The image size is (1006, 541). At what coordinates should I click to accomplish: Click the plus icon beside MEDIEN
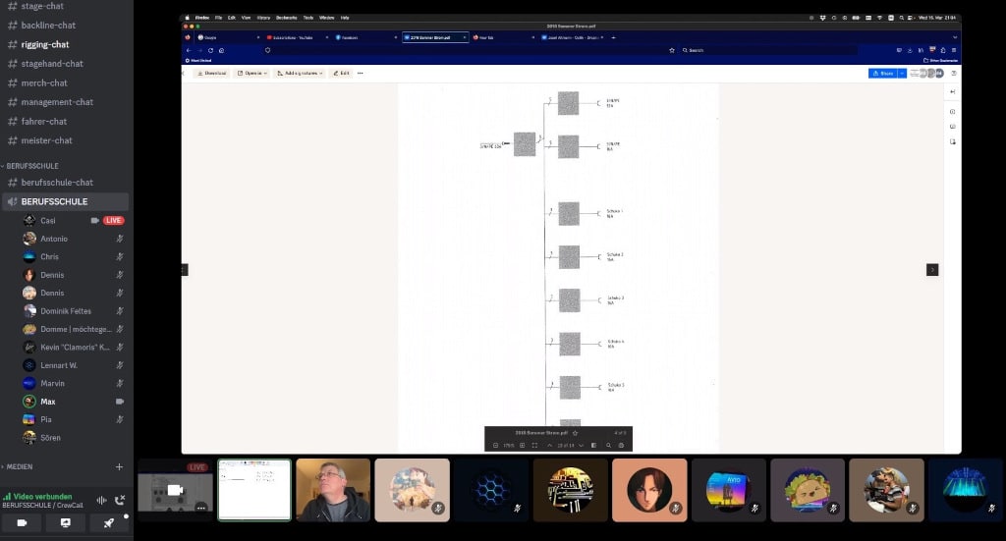(x=119, y=466)
